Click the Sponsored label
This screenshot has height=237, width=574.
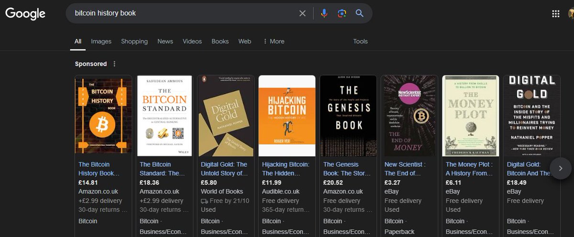(91, 64)
